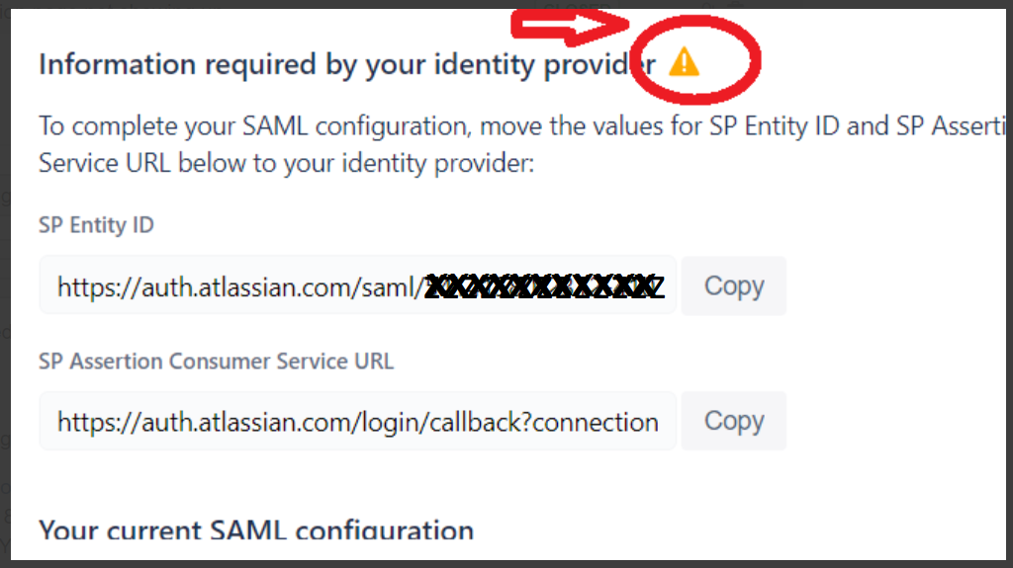The width and height of the screenshot is (1013, 568).
Task: Click the red arrow annotation
Action: [570, 26]
